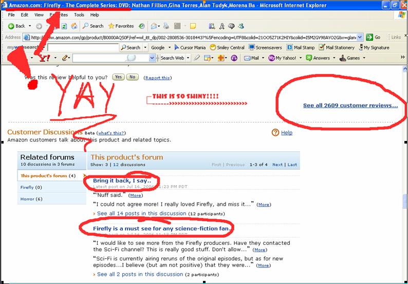Click the Cursor Mania toolbar button
This screenshot has width=408, height=284.
point(190,47)
